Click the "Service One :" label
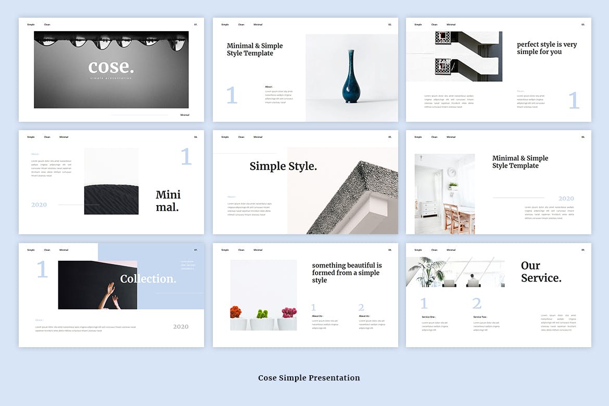The height and width of the screenshot is (406, 609). (x=429, y=316)
